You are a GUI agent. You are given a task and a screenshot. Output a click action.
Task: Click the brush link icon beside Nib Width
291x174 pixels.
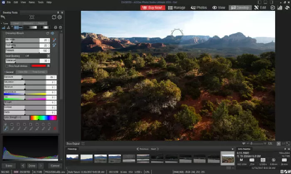[x=54, y=40]
